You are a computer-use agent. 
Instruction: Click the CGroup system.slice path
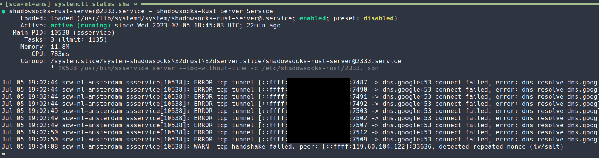click(x=226, y=61)
